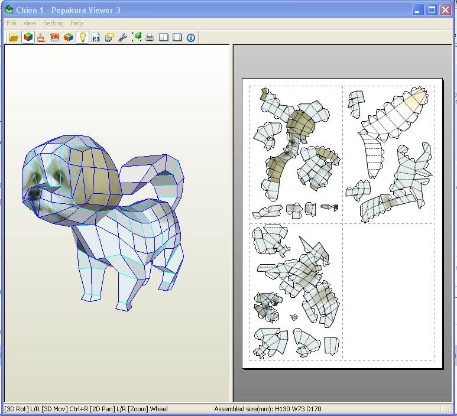Click the empty bottom-right pattern page
Image resolution: width=457 pixels, height=416 pixels.
point(388,291)
